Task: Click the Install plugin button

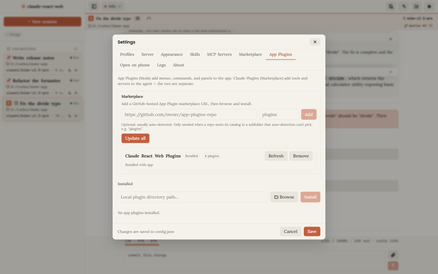Action: tap(310, 197)
